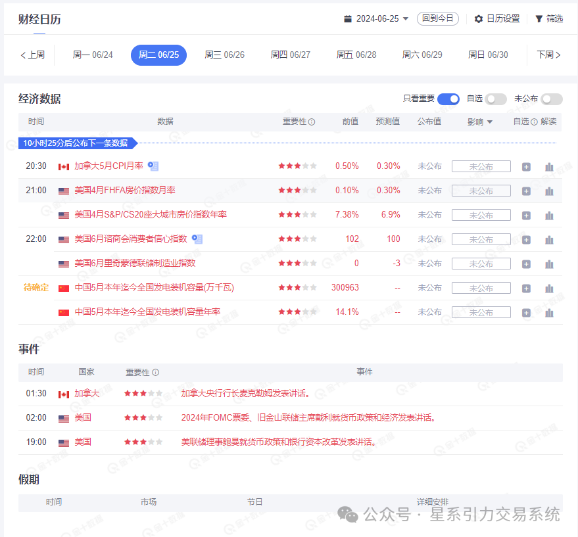Add 美国4月FHFA房价指数月率 to watchlist
The height and width of the screenshot is (537, 578).
tap(526, 191)
